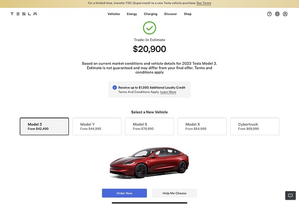Select the Model X vehicle option
The width and height of the screenshot is (299, 205).
(x=202, y=127)
